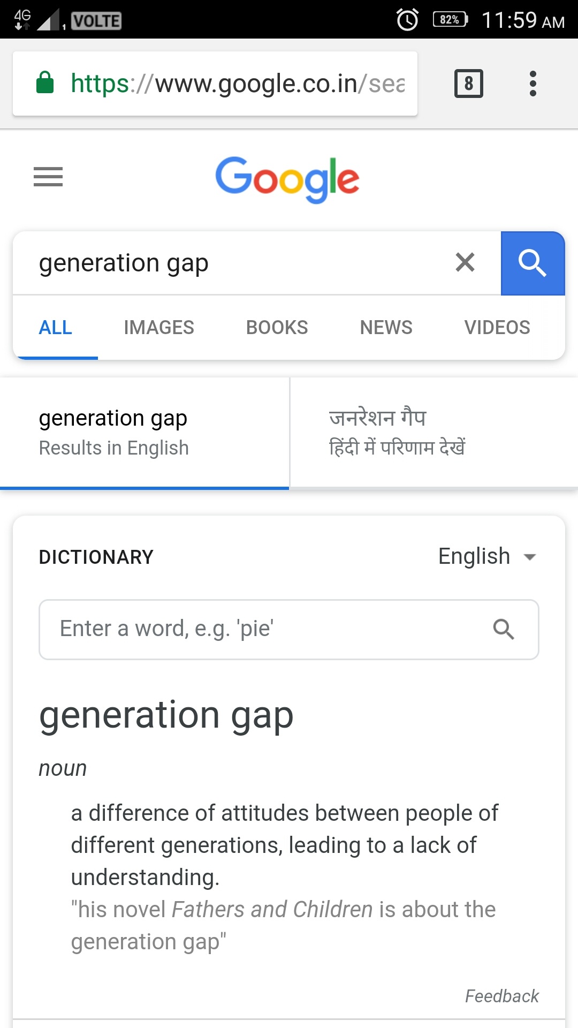This screenshot has height=1028, width=578.
Task: Tap the alarm clock status icon
Action: click(407, 20)
